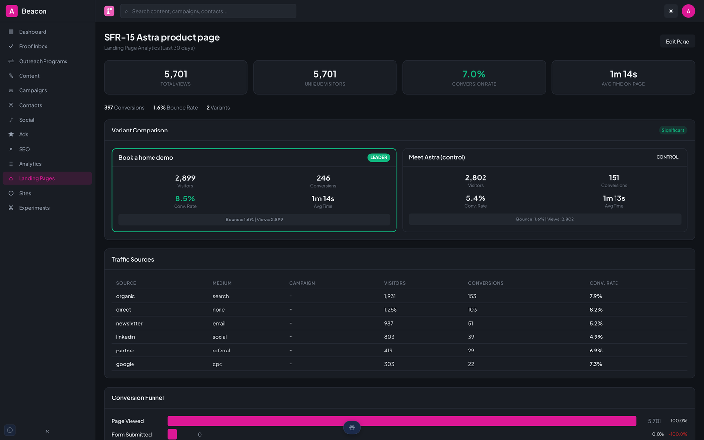Click the "397 Conversions" summary text
Image resolution: width=704 pixels, height=440 pixels.
124,108
